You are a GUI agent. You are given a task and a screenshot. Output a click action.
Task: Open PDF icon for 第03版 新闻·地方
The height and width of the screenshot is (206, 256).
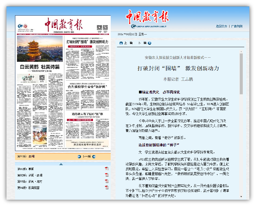[x=106, y=181]
